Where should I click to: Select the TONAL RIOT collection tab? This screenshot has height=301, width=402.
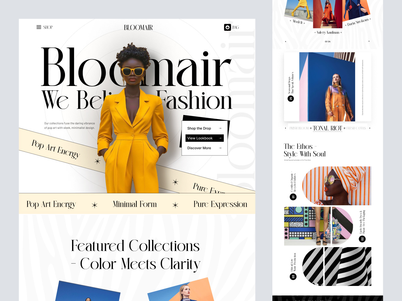click(327, 128)
